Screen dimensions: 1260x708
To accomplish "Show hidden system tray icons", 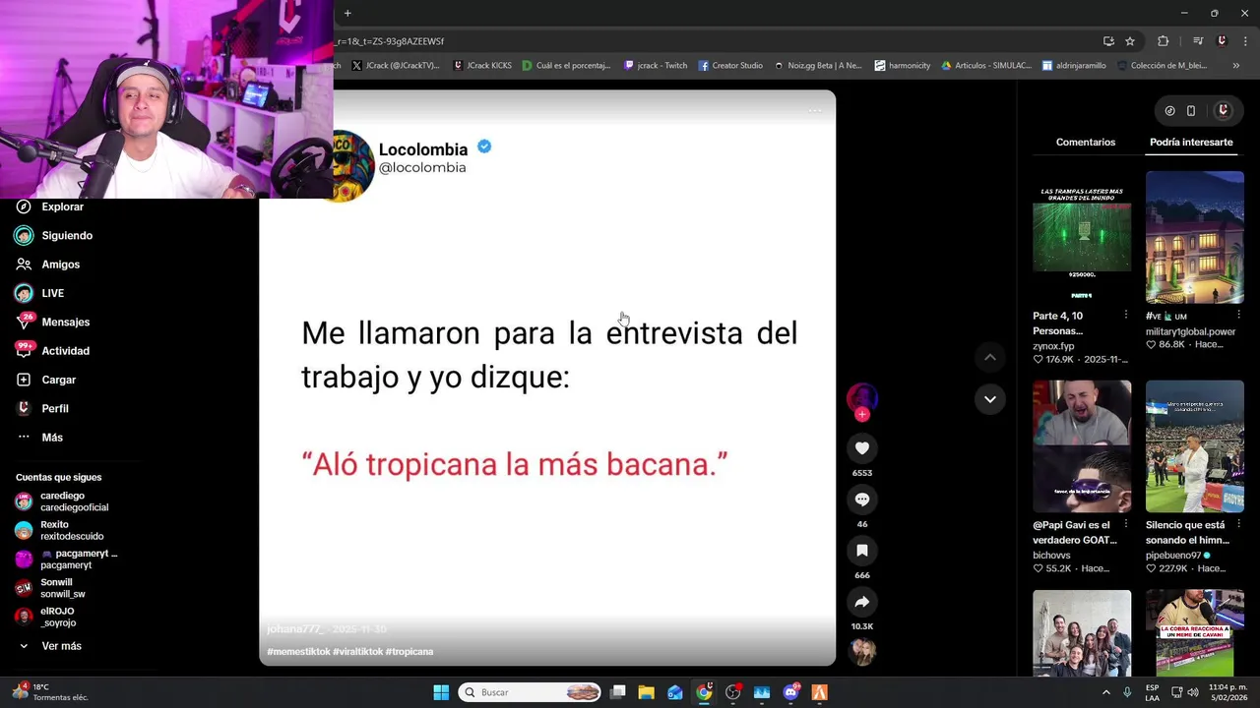I will [1106, 692].
